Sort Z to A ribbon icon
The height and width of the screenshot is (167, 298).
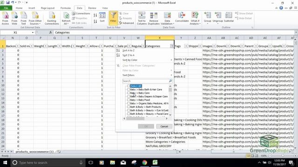coord(95,21)
